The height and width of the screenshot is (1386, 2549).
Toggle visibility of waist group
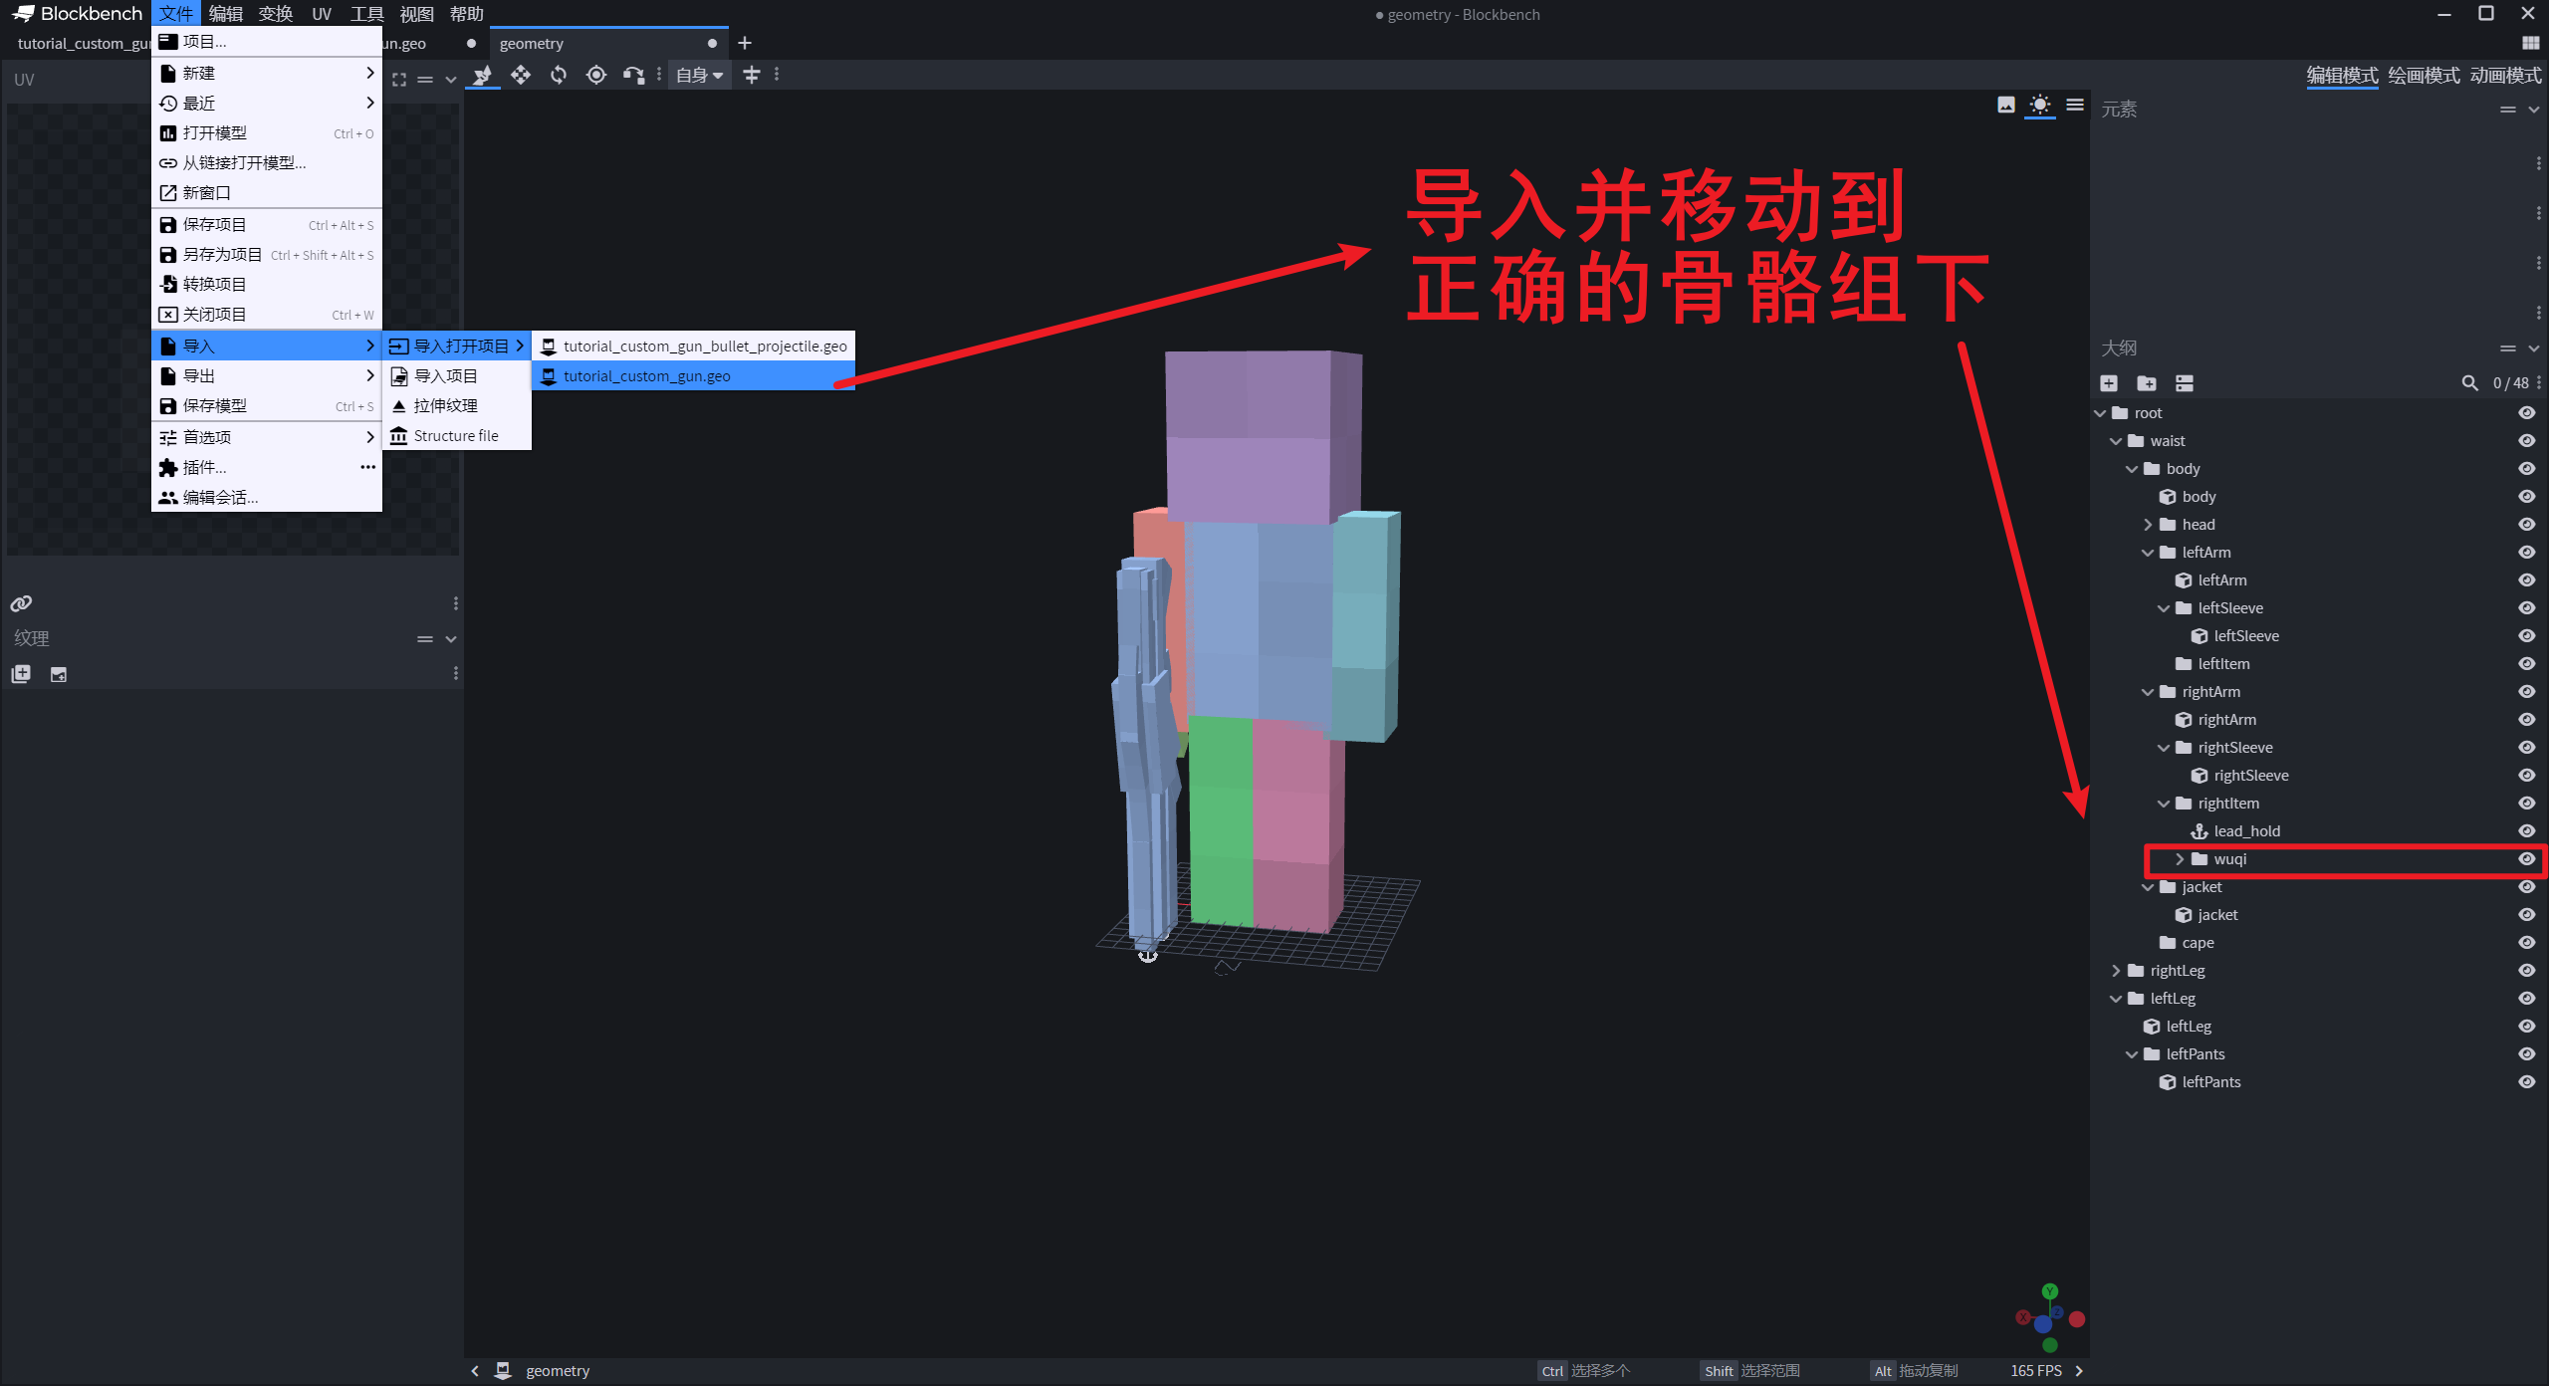click(2527, 441)
